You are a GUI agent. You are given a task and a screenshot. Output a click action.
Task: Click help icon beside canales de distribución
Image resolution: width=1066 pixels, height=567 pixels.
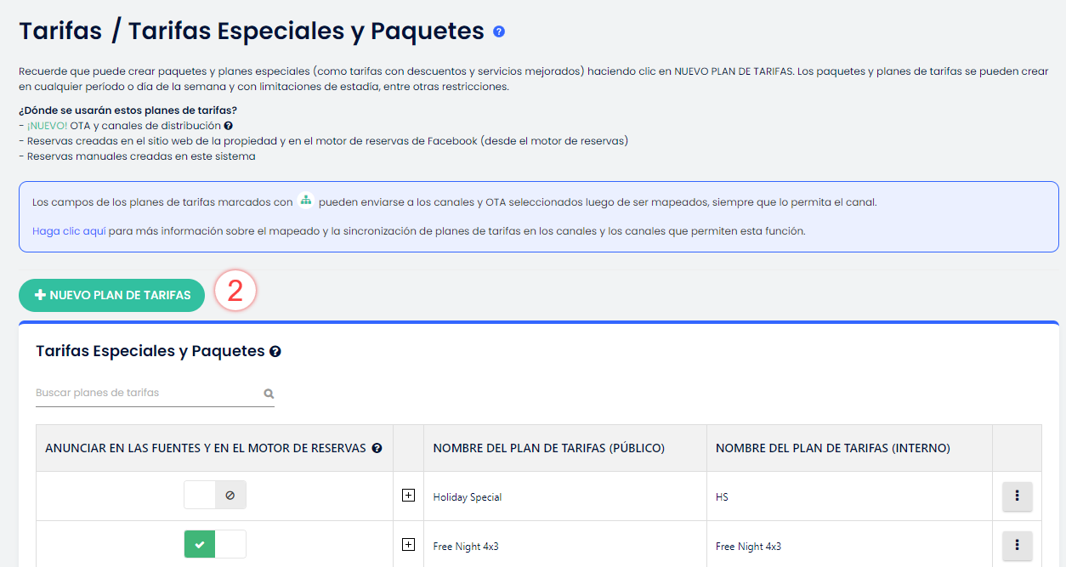tap(229, 126)
